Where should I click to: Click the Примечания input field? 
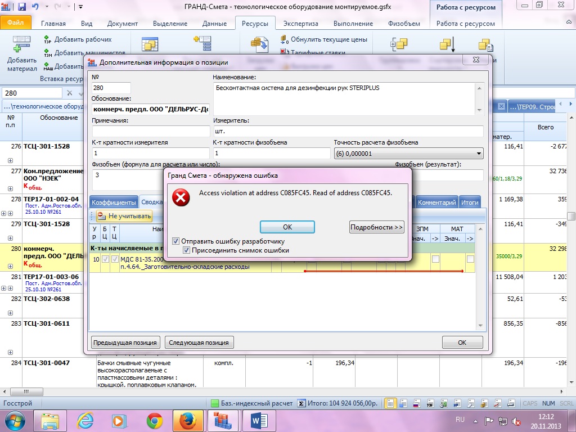tap(150, 131)
